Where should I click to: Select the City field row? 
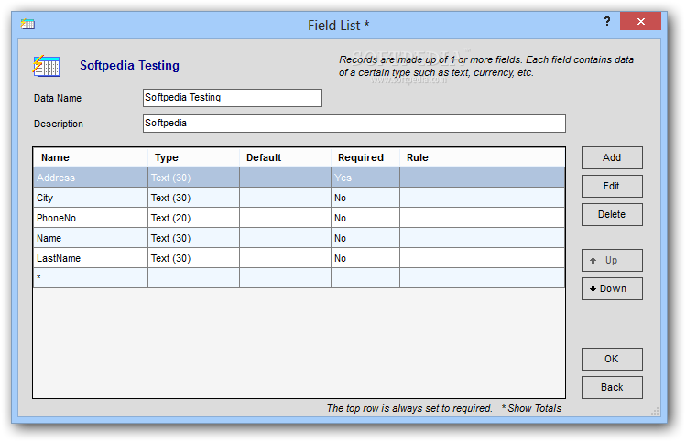coord(299,198)
